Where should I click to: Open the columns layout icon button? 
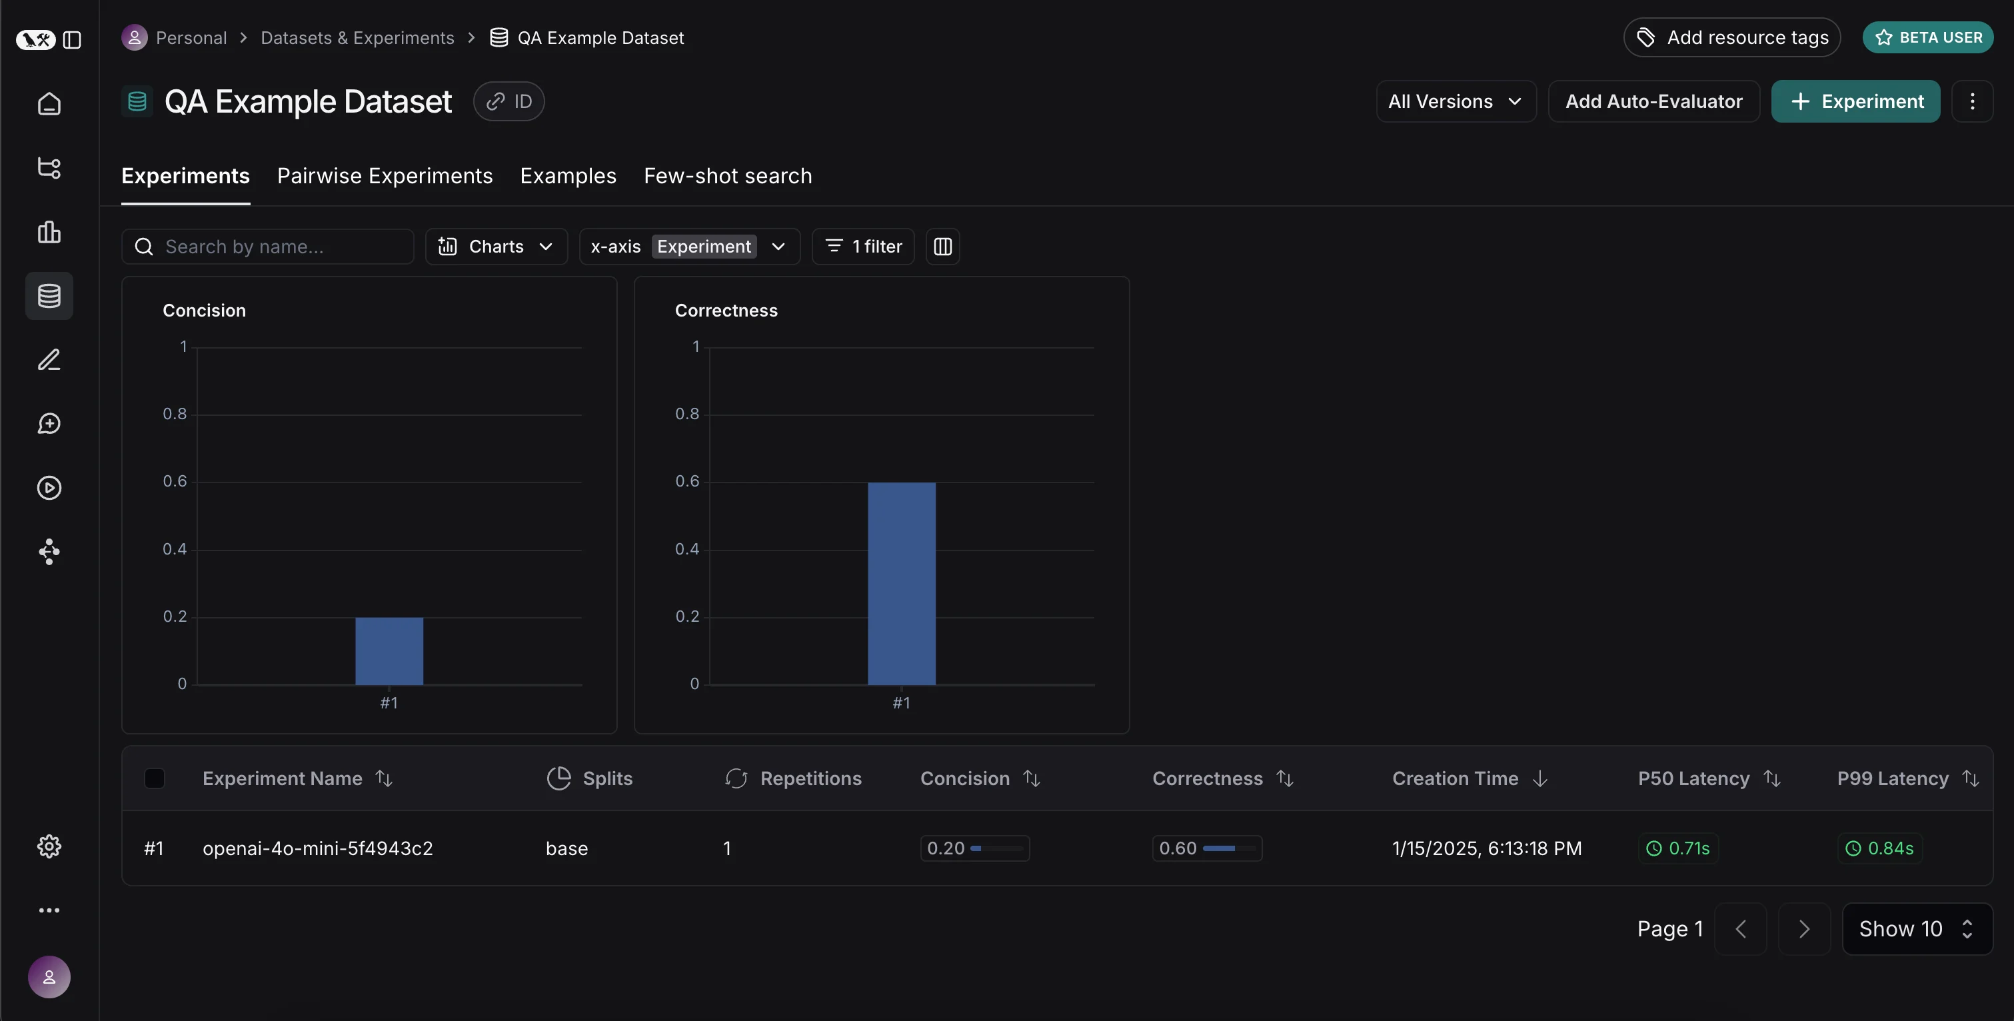tap(943, 247)
